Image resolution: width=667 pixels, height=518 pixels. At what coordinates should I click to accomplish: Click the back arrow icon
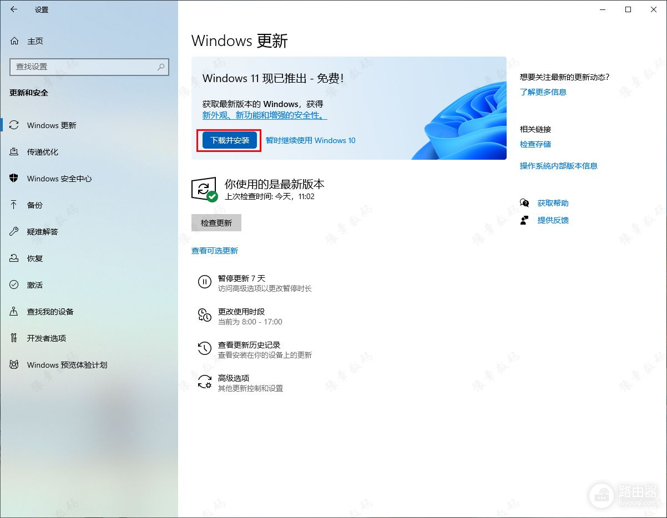click(x=14, y=9)
